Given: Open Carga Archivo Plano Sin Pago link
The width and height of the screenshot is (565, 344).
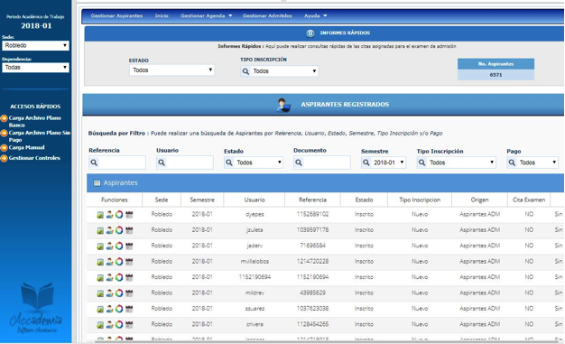Looking at the screenshot, I should (40, 136).
